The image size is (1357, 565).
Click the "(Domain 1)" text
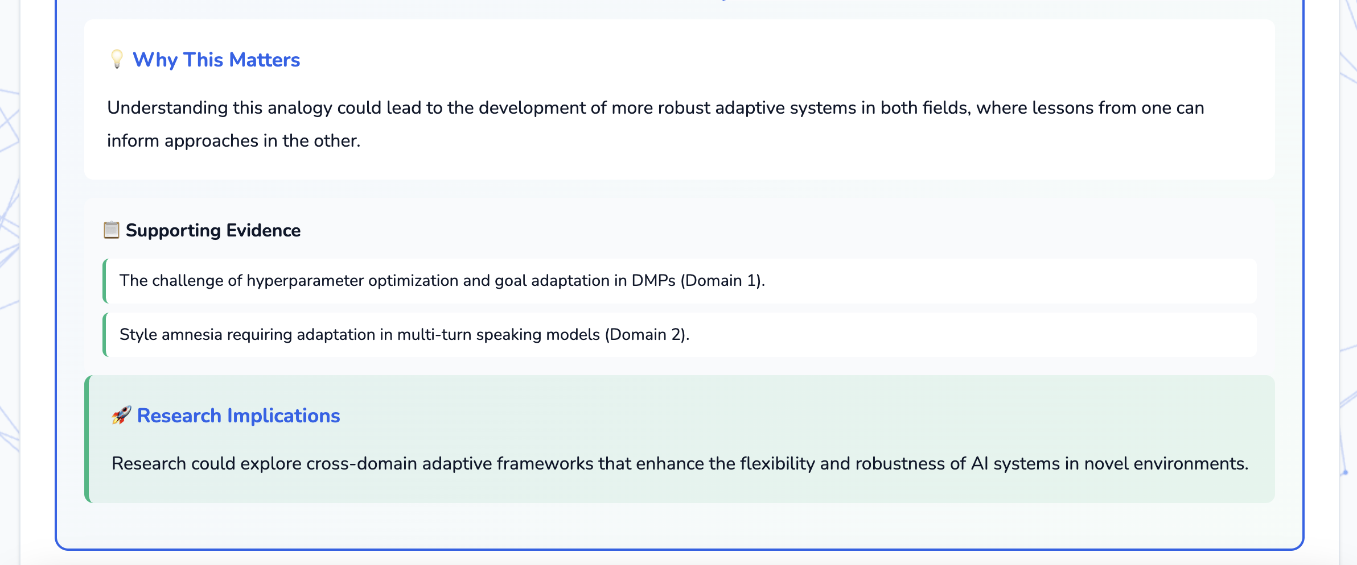(722, 281)
